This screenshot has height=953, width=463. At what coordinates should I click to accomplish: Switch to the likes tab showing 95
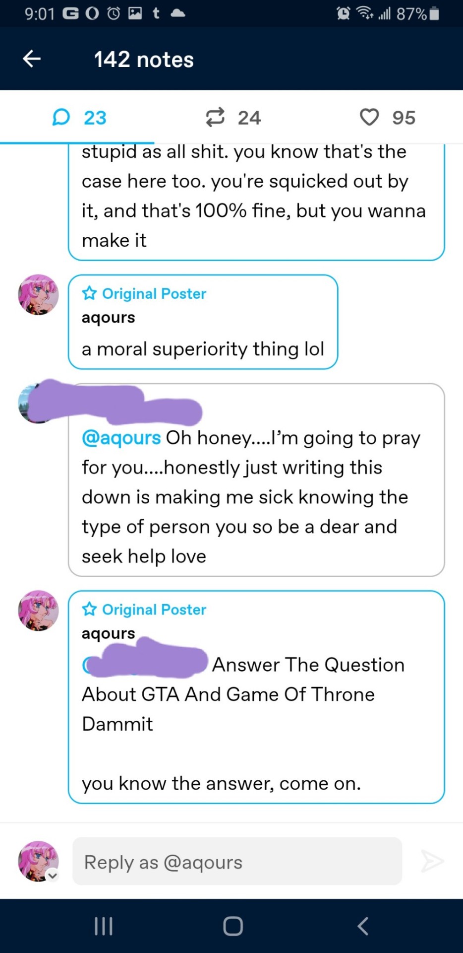387,118
